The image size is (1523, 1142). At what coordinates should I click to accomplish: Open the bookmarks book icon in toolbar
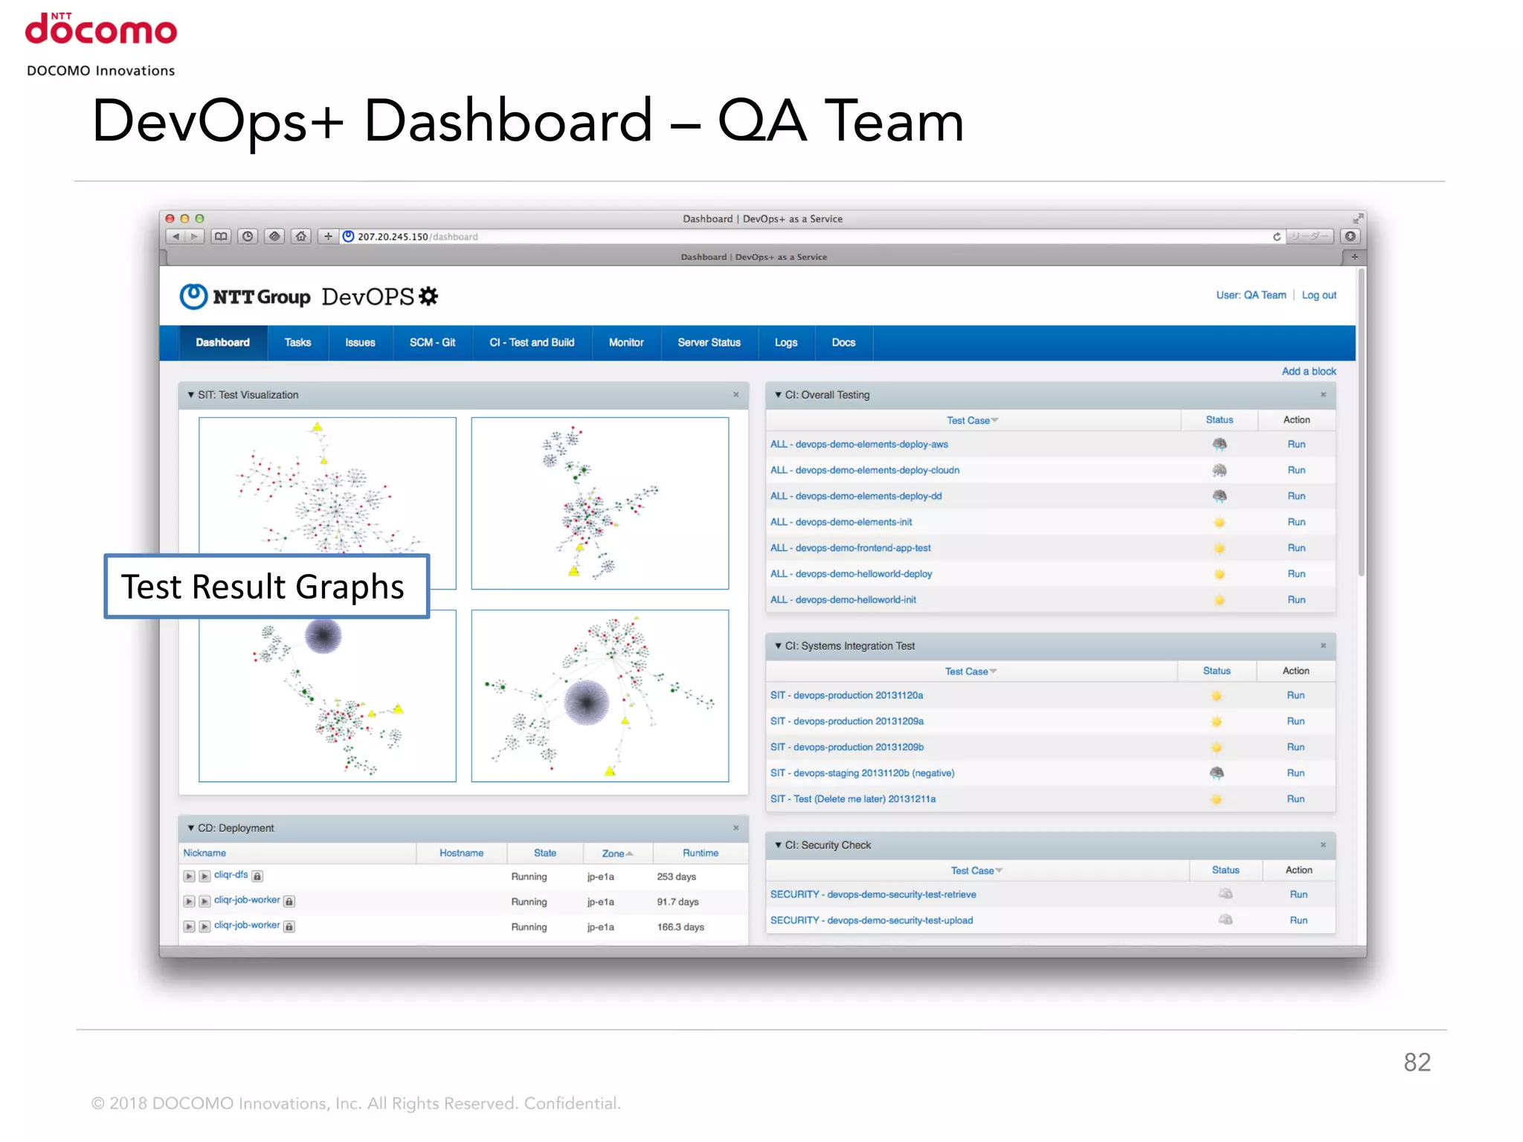(x=221, y=236)
